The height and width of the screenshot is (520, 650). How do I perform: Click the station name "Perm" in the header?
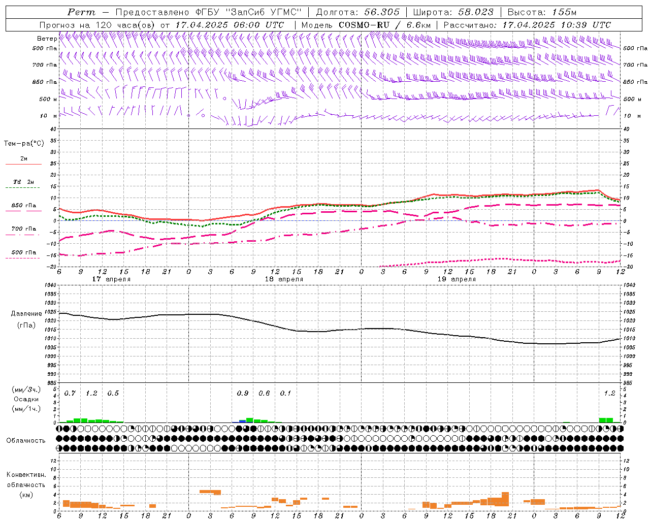pos(81,12)
